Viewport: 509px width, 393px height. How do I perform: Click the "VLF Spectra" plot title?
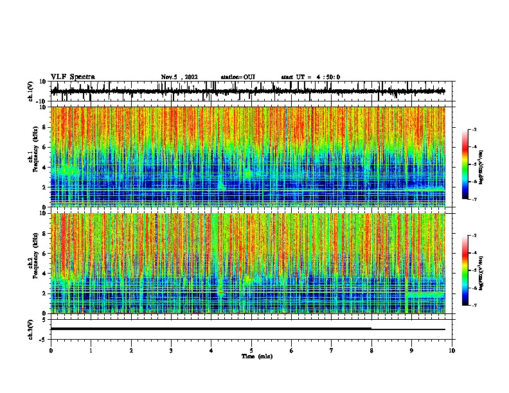[73, 77]
